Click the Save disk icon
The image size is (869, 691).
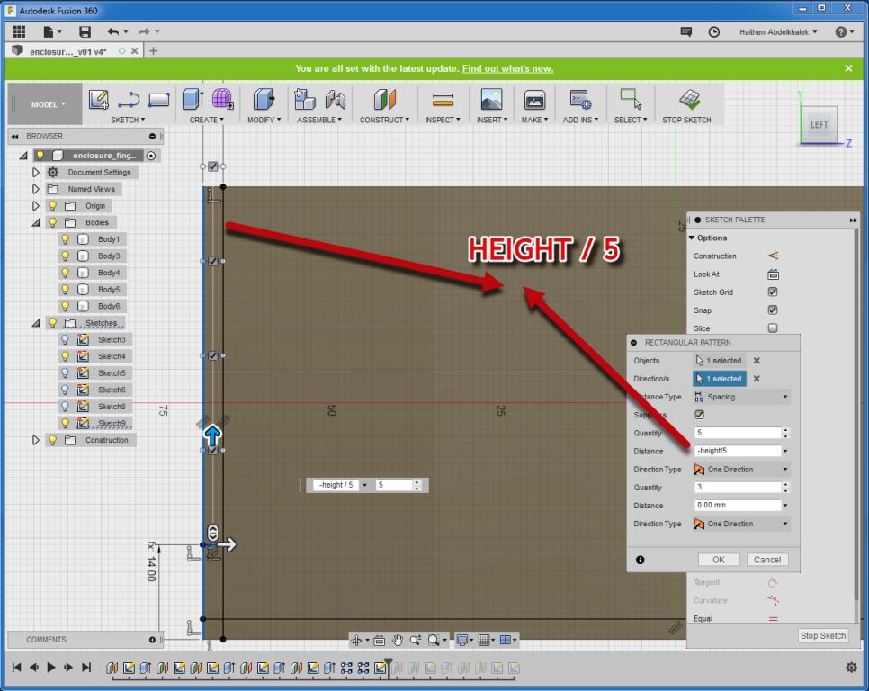(x=85, y=31)
